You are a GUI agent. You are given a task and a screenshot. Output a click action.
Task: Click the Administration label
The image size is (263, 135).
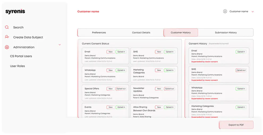tap(24, 47)
